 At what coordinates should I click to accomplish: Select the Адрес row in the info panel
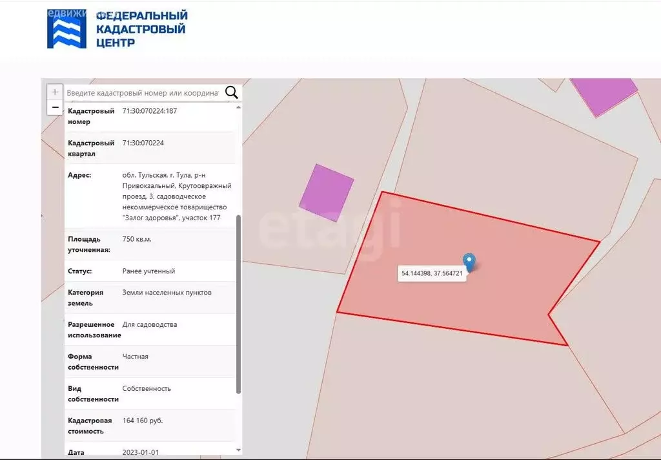click(x=152, y=194)
